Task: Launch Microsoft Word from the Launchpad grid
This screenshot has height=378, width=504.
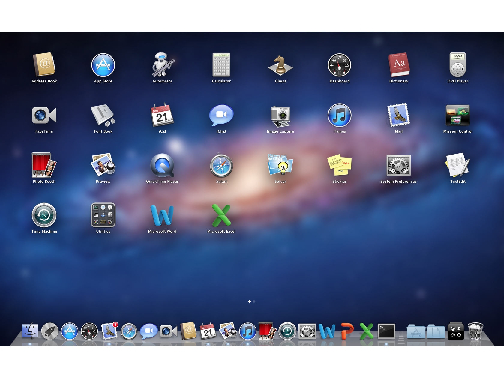Action: [162, 215]
